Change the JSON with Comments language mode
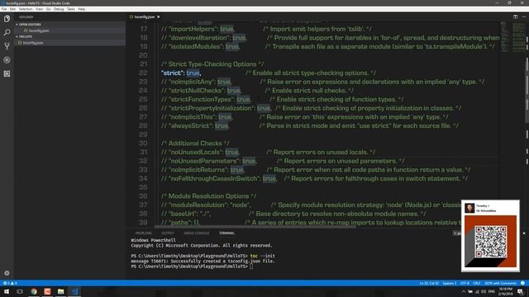The image size is (529, 297). [x=500, y=283]
